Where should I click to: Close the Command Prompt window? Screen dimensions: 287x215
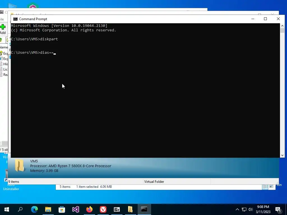pyautogui.click(x=278, y=19)
